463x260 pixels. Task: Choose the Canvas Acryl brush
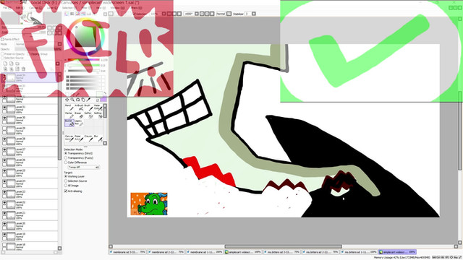pos(69,138)
